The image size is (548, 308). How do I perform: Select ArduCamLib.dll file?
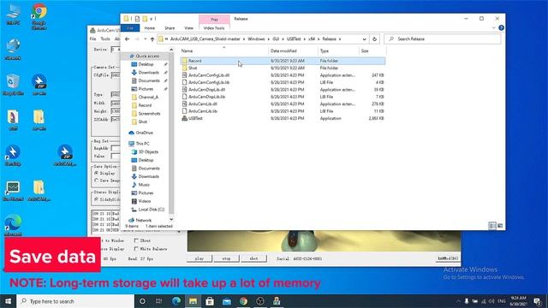tap(203, 104)
